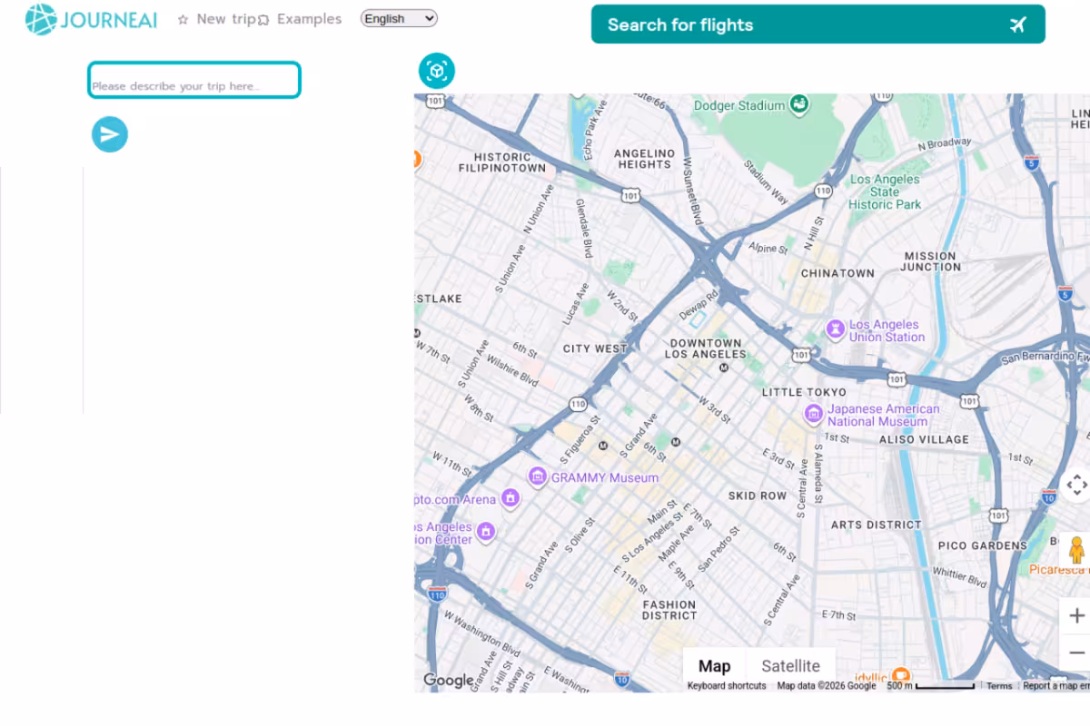Click the MISSION JUNCTION map label
The height and width of the screenshot is (726, 1090).
[x=931, y=261]
